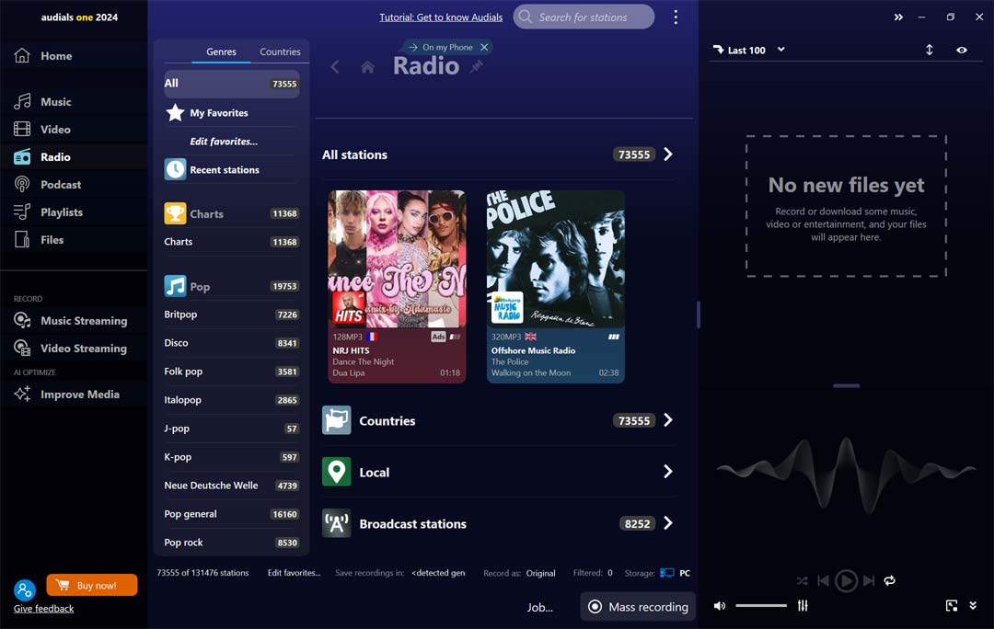994x629 pixels.
Task: Open the NRJ HITS station card
Action: point(397,286)
